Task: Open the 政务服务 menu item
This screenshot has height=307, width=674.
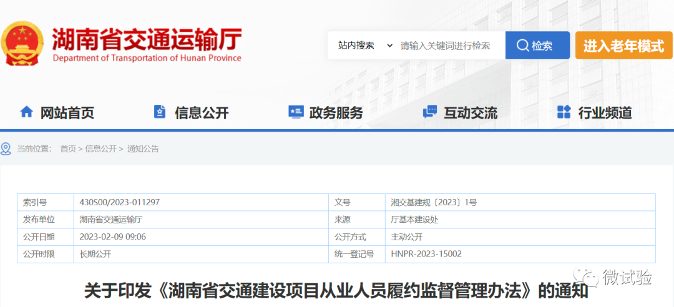Action: [x=336, y=113]
